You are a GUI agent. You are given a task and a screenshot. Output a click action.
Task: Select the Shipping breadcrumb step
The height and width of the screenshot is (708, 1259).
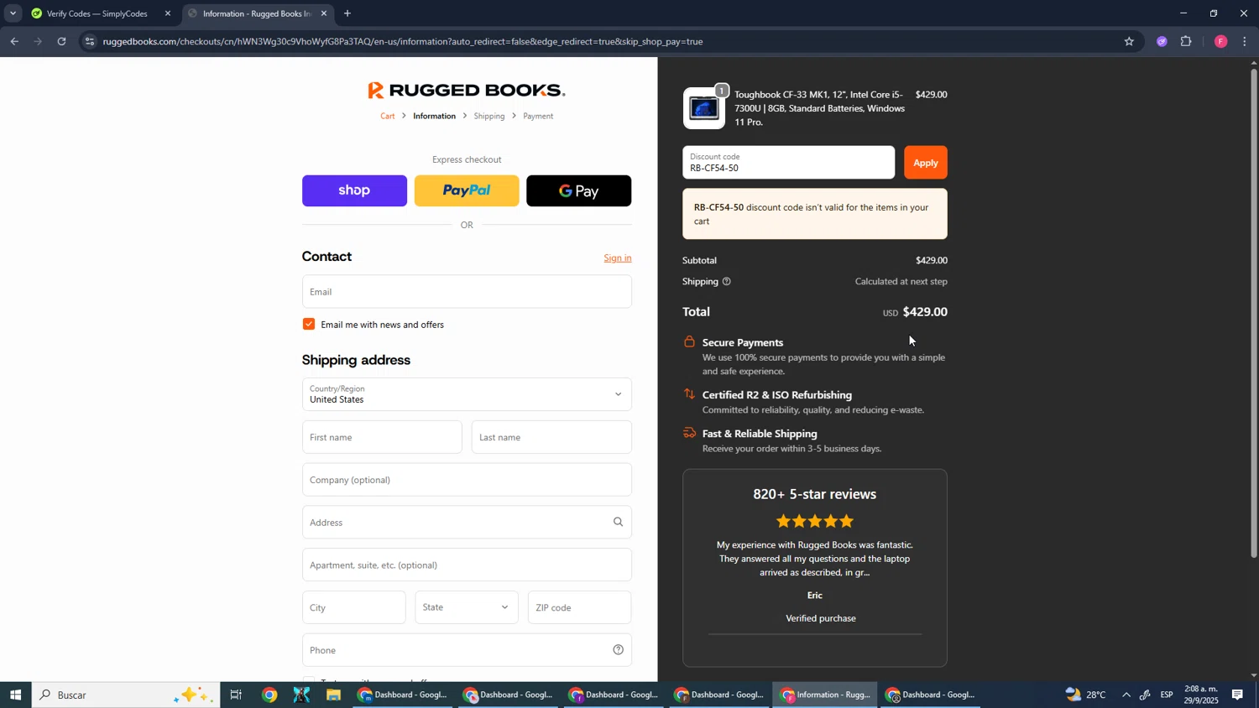(x=489, y=116)
